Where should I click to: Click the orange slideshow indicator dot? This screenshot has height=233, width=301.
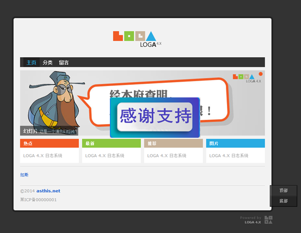point(261,74)
